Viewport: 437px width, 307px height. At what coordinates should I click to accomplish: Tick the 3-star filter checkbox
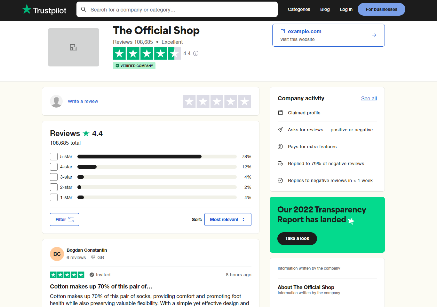(x=54, y=177)
